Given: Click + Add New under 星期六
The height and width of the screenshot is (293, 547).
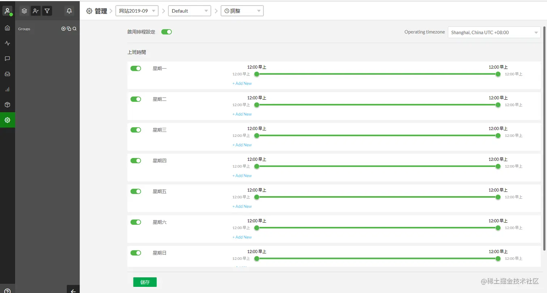Looking at the screenshot, I should (x=242, y=237).
